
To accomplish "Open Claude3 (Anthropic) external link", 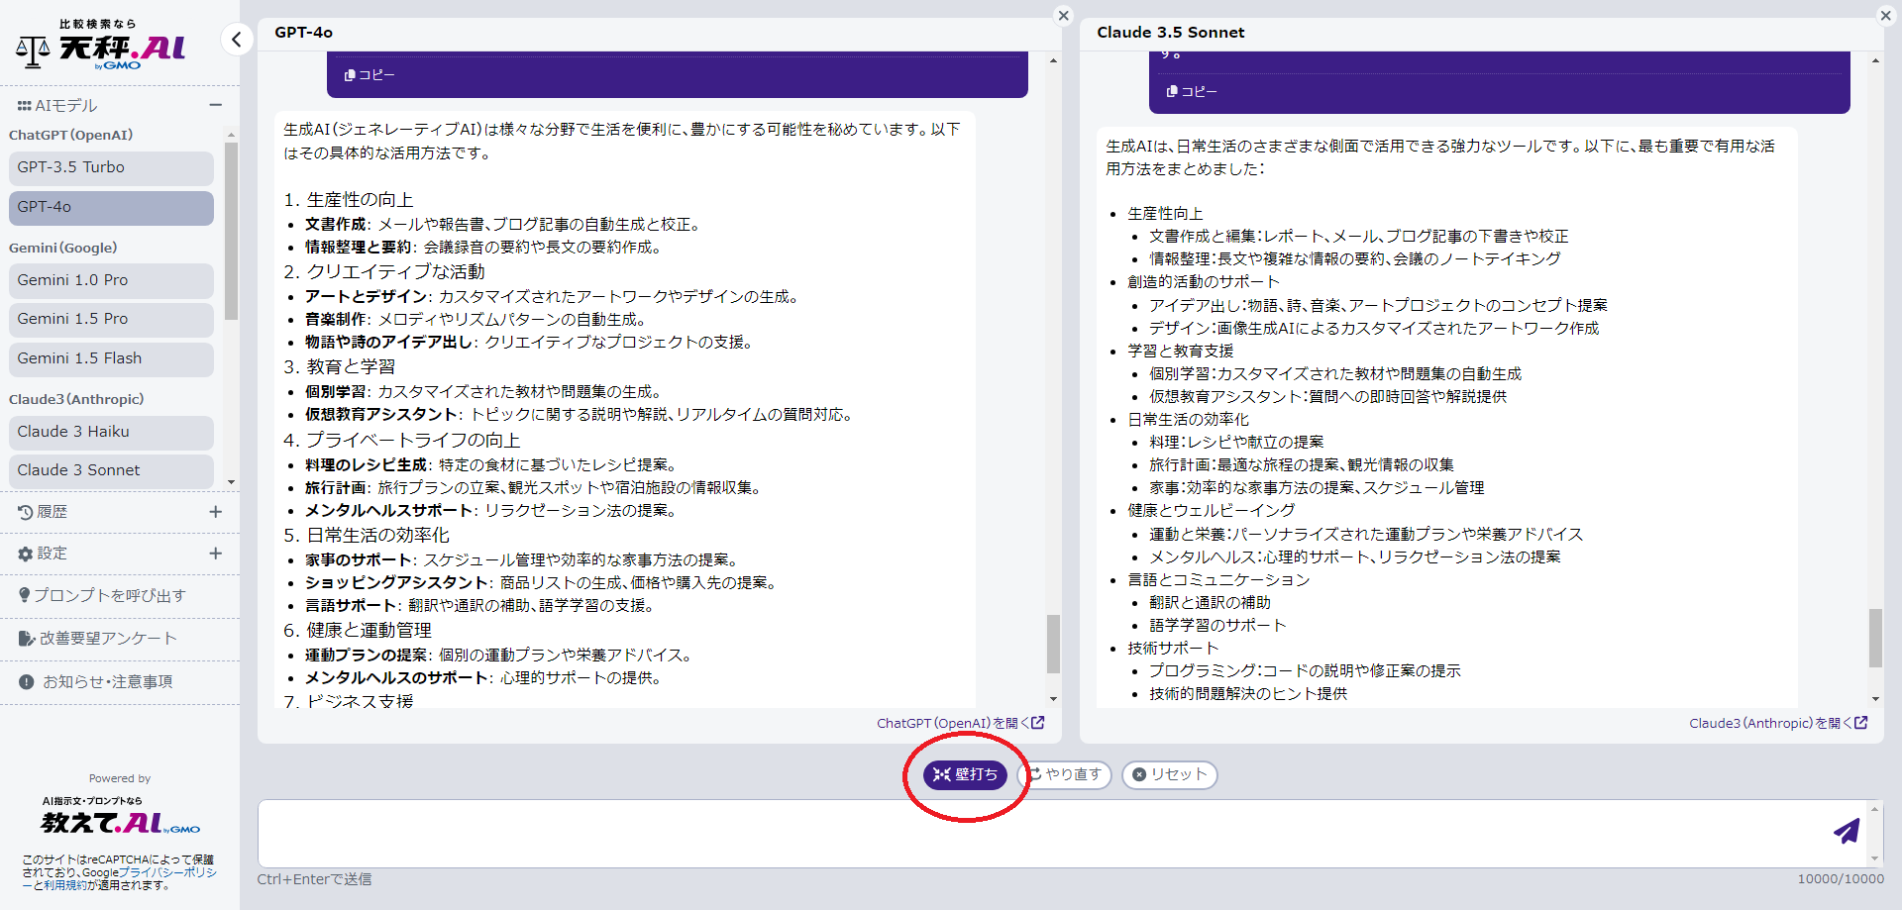I will 1778,724.
